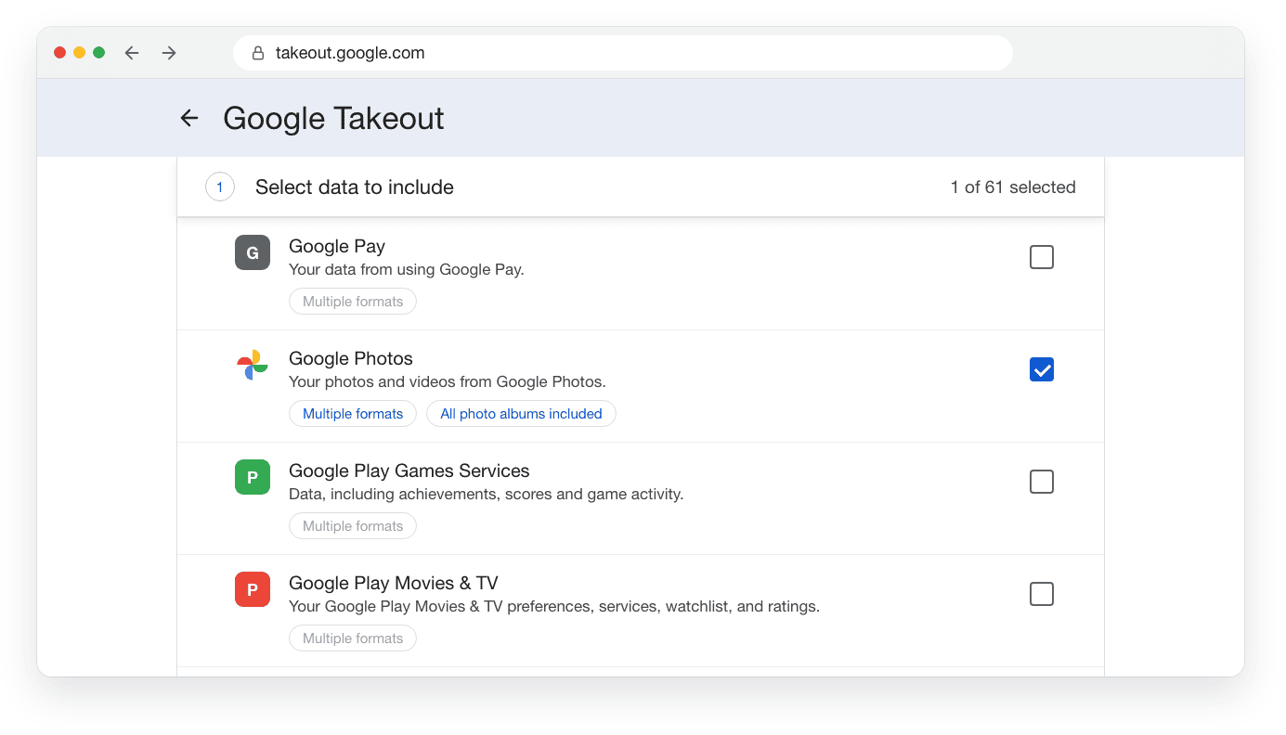The width and height of the screenshot is (1286, 735).
Task: Click the browser forward arrow
Action: (169, 53)
